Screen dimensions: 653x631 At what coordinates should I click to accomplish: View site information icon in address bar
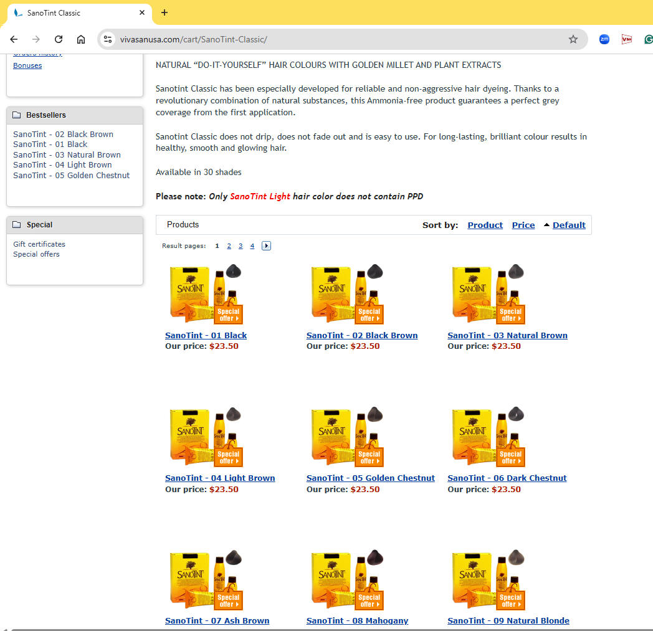click(108, 39)
